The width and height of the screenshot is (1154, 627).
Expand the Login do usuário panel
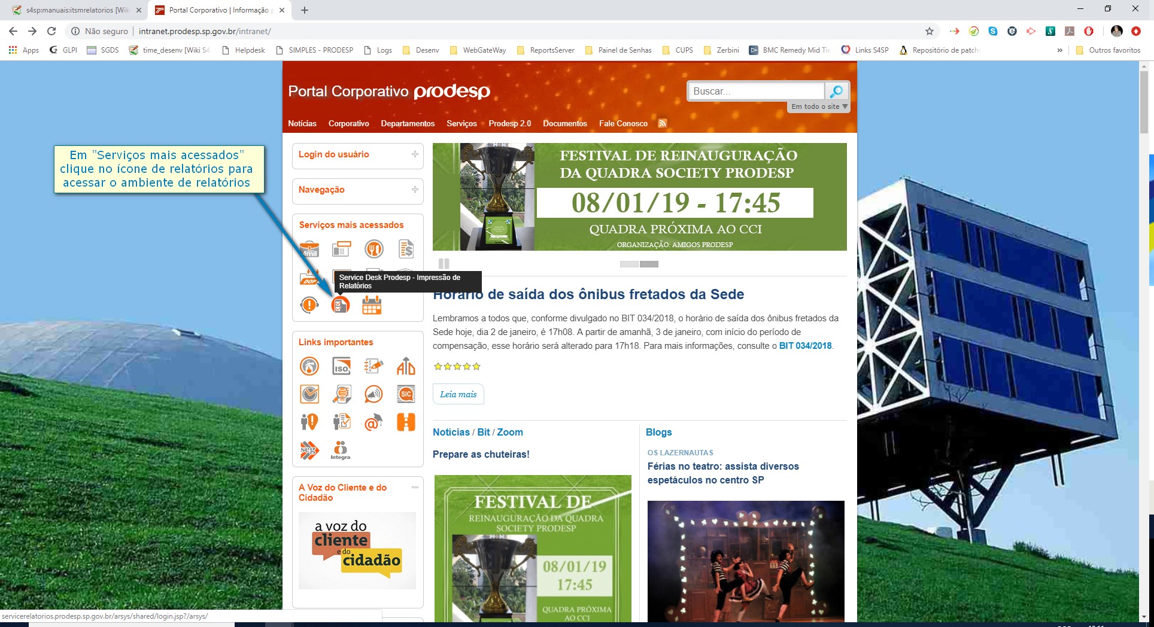(x=415, y=154)
